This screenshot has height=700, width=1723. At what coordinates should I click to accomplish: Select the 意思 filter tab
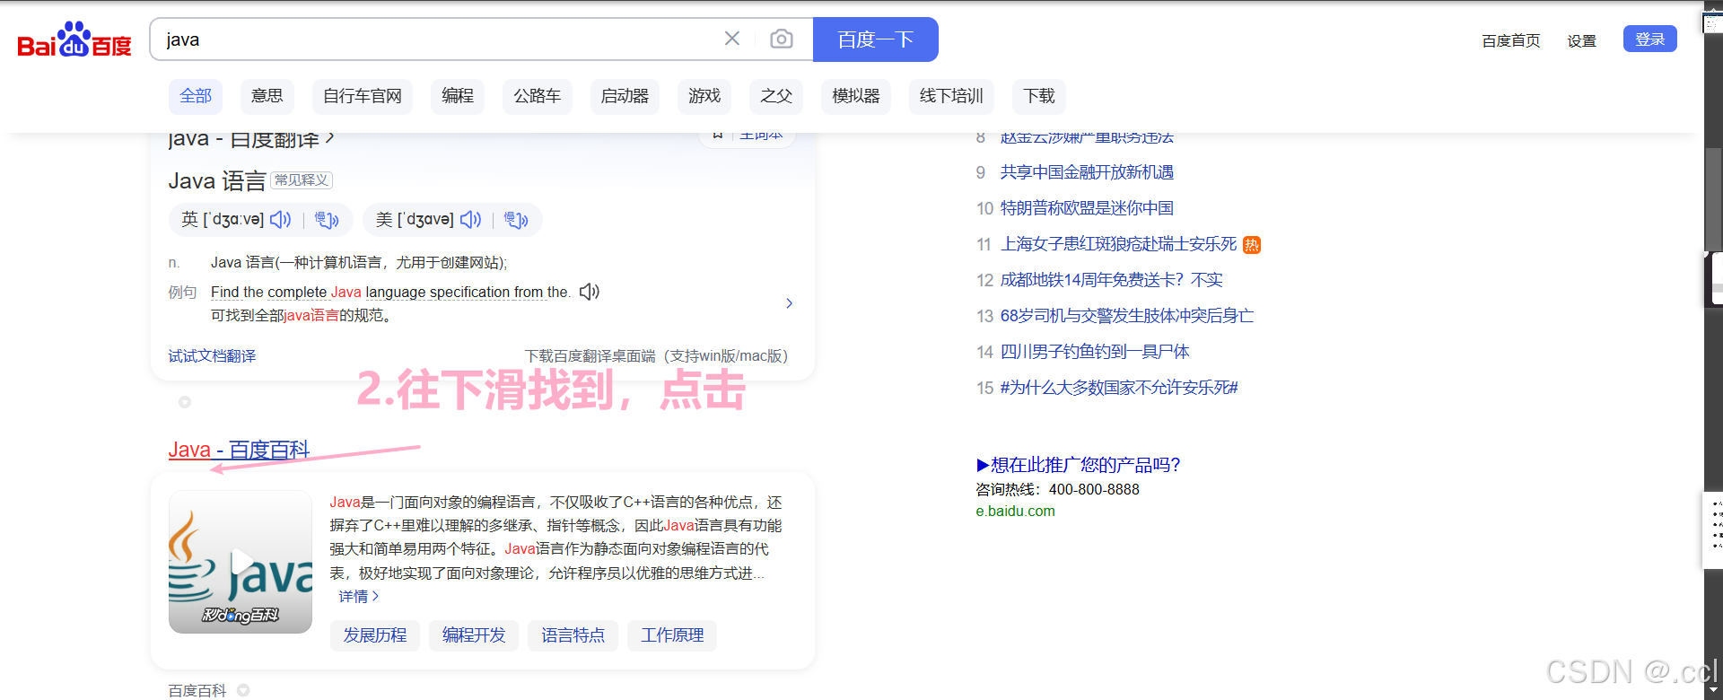[x=267, y=96]
